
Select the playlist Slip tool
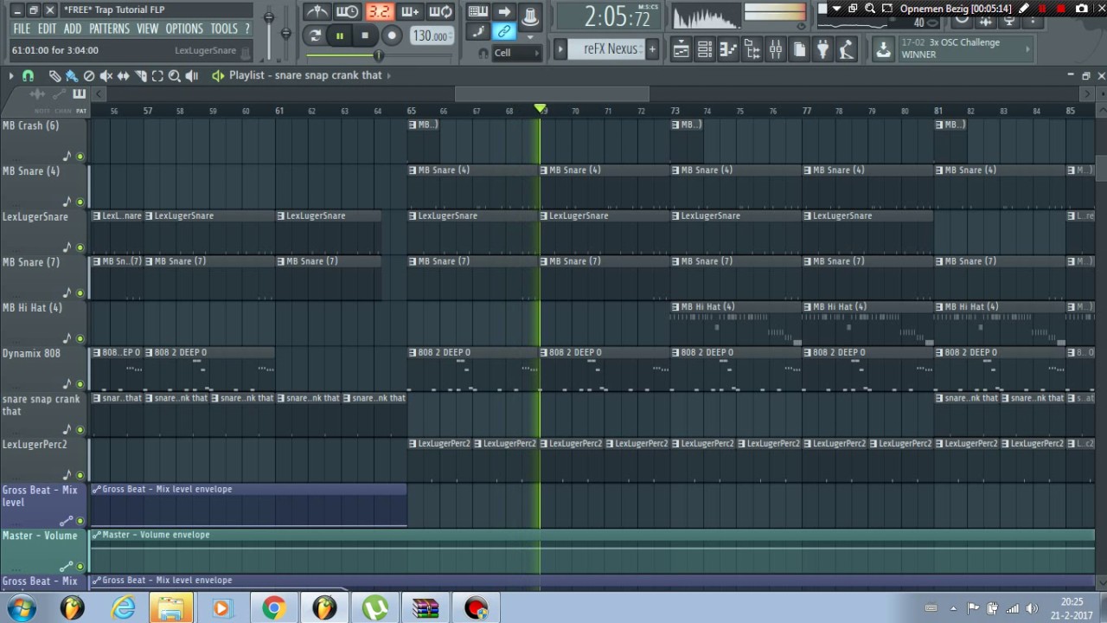123,76
